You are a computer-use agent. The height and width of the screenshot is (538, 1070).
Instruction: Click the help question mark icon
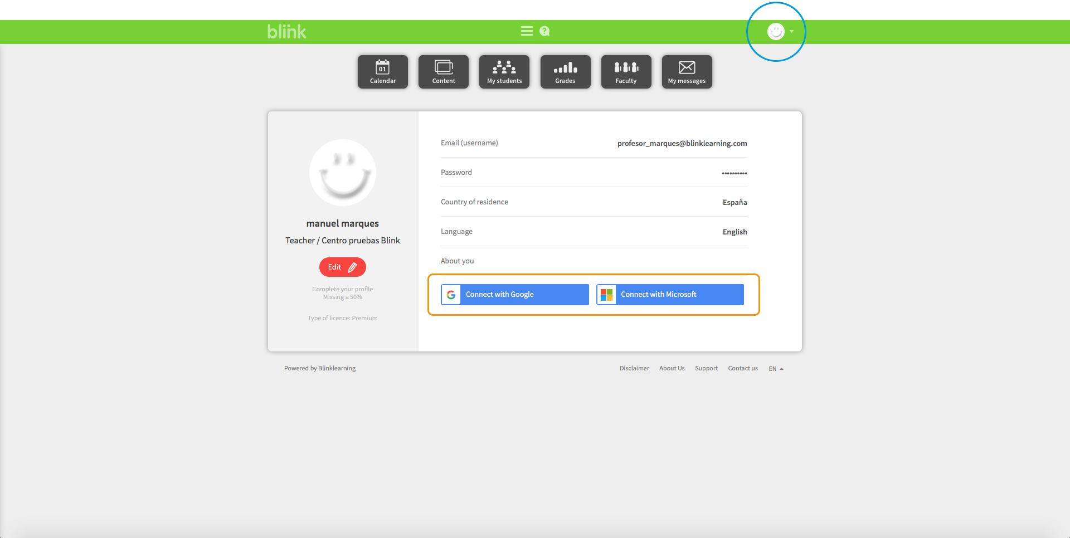click(x=544, y=31)
